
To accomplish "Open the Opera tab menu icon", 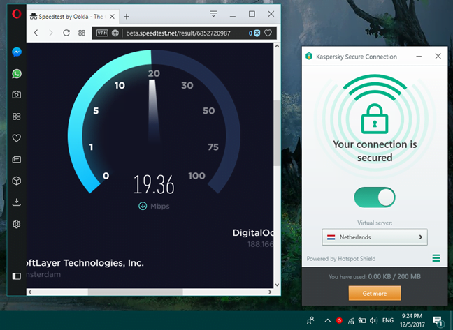I will 213,14.
